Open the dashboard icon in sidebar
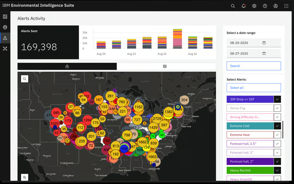 click(5, 17)
